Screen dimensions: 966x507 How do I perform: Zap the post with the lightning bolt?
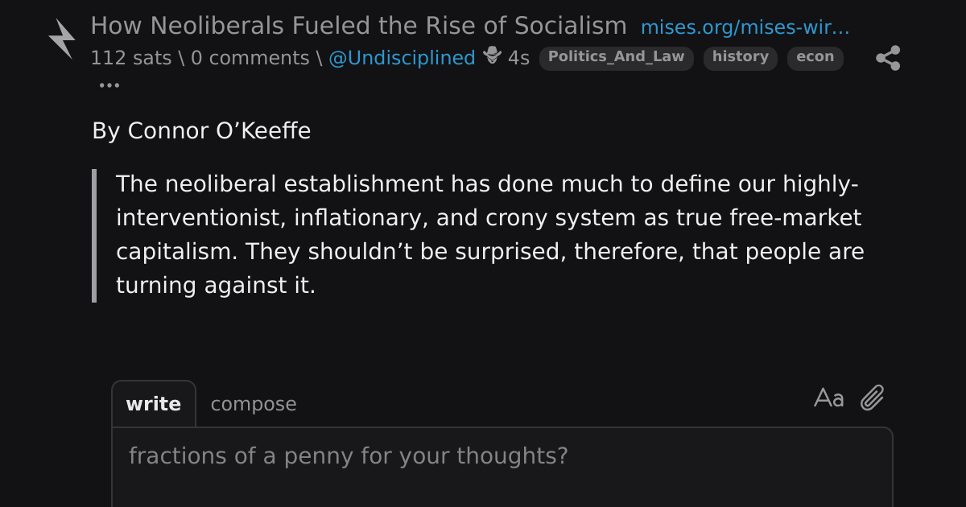pyautogui.click(x=62, y=39)
